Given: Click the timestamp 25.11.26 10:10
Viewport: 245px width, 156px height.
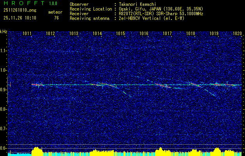Looking at the screenshot, I should tap(20, 18).
